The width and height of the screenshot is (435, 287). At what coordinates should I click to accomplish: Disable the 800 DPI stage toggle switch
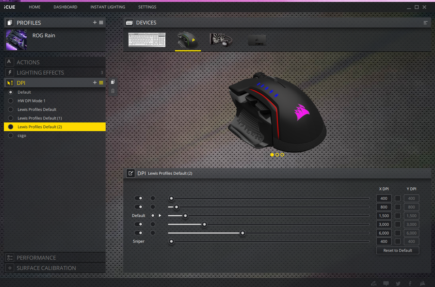[x=138, y=207]
